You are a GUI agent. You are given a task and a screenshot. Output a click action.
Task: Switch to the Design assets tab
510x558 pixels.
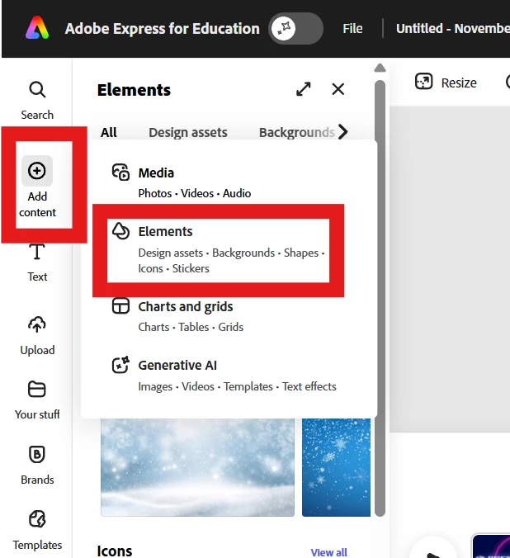click(x=188, y=132)
